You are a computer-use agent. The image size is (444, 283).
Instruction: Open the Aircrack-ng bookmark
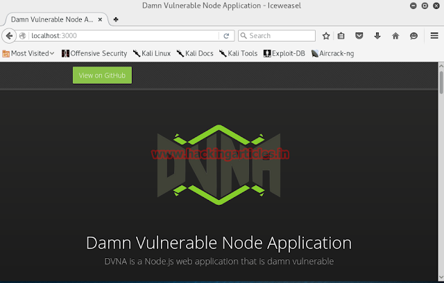click(x=332, y=53)
